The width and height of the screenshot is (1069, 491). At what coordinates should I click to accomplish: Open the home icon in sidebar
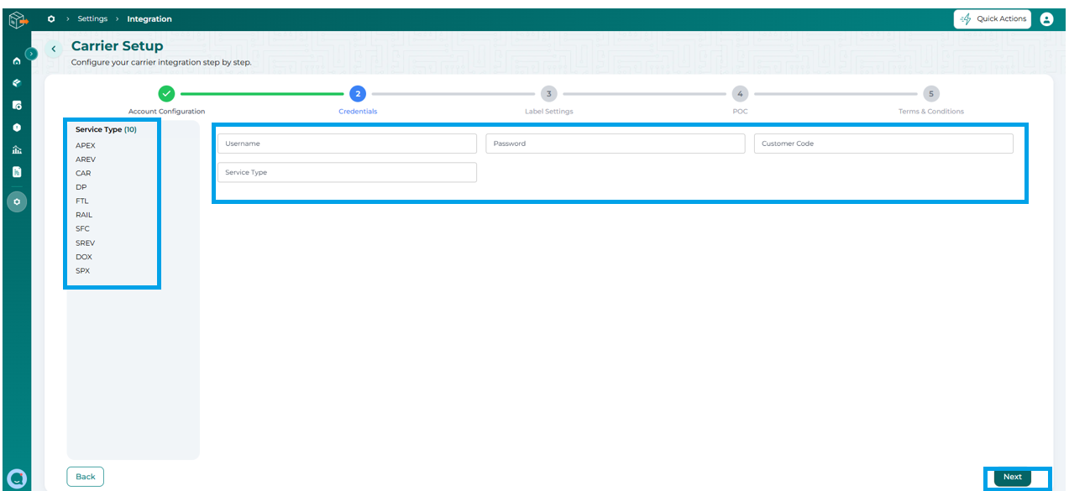tap(17, 61)
